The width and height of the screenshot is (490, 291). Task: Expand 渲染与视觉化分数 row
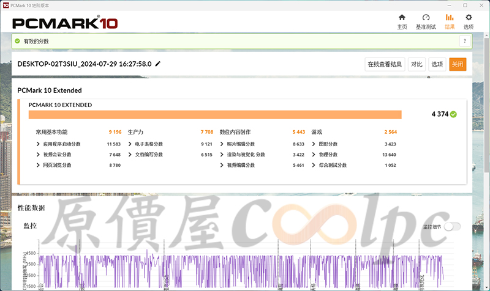(222, 155)
